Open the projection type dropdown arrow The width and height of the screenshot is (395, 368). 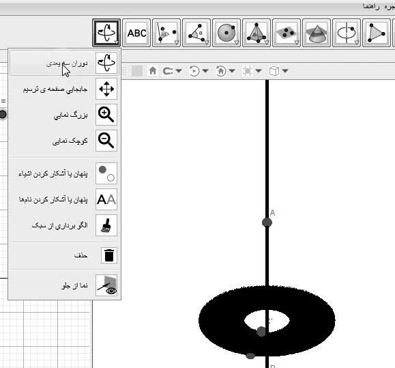pyautogui.click(x=285, y=71)
